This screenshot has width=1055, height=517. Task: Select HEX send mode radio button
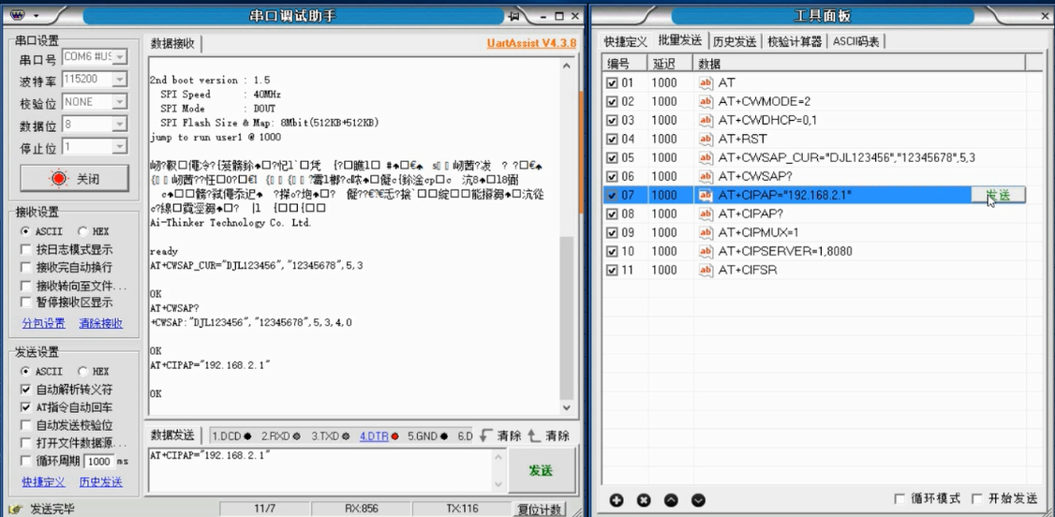[82, 371]
